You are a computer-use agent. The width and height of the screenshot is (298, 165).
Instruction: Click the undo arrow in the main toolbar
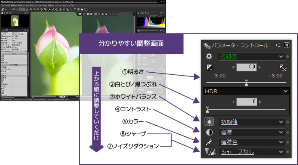6,9
